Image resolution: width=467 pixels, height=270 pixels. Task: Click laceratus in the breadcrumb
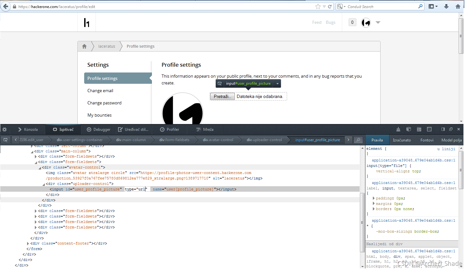[x=107, y=46]
